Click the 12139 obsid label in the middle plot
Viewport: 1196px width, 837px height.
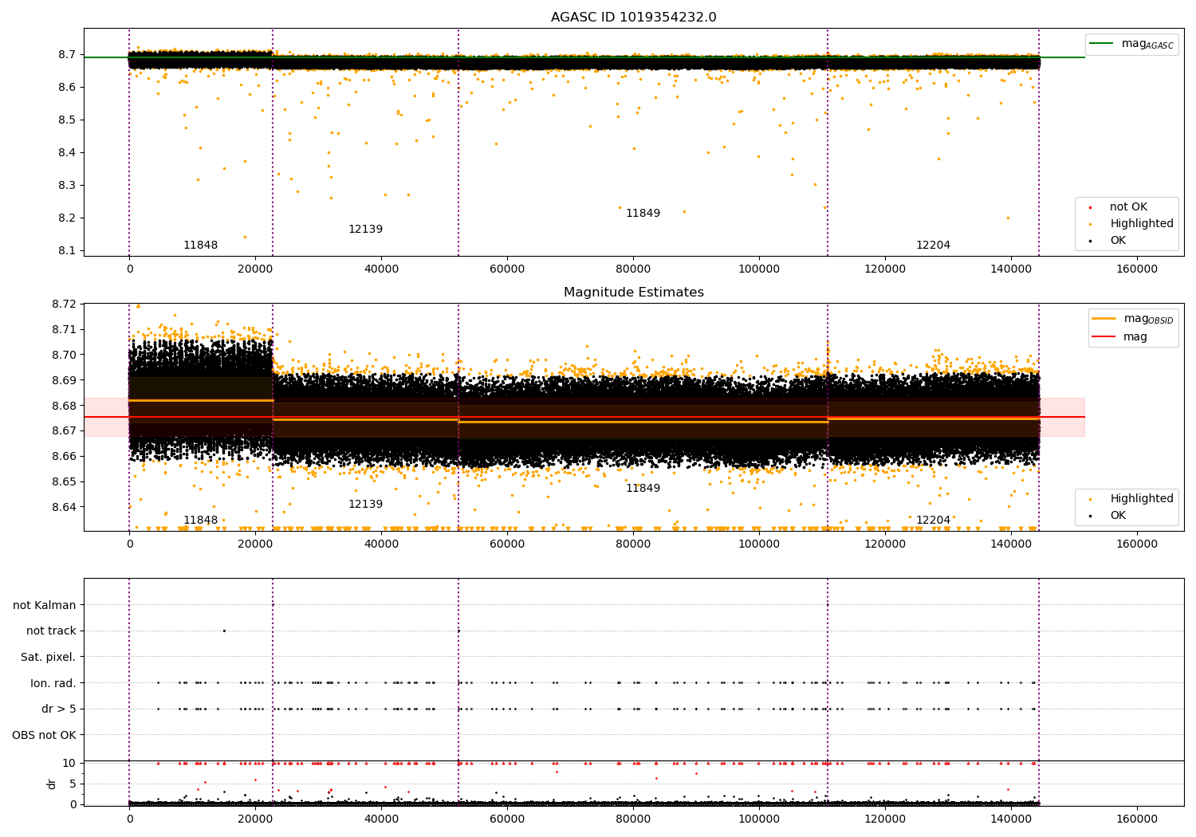click(x=365, y=505)
